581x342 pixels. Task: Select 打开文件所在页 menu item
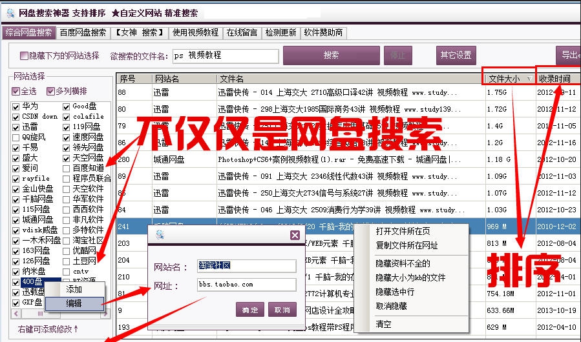pos(403,231)
